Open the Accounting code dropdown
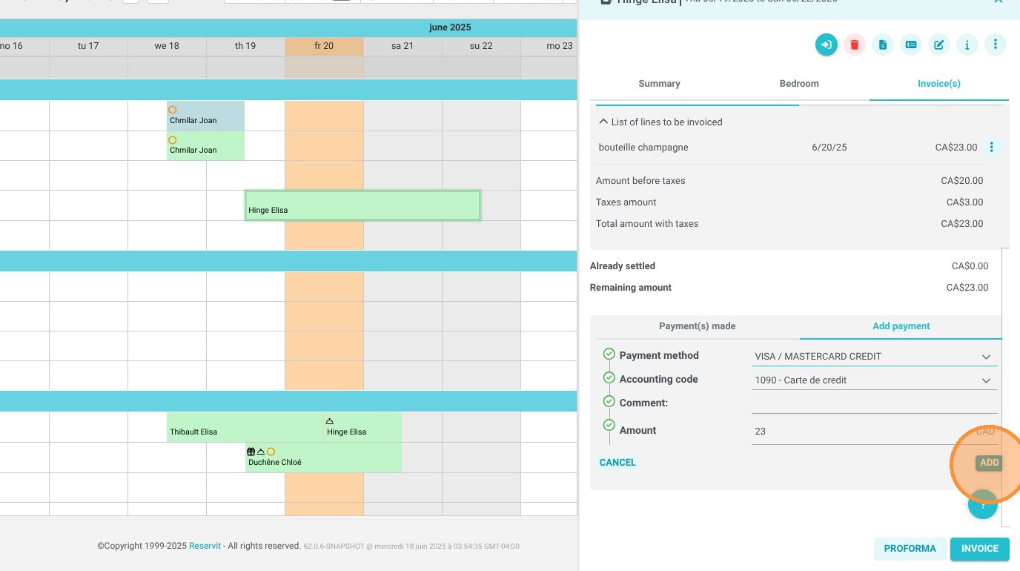Viewport: 1020px width, 571px height. (x=874, y=380)
